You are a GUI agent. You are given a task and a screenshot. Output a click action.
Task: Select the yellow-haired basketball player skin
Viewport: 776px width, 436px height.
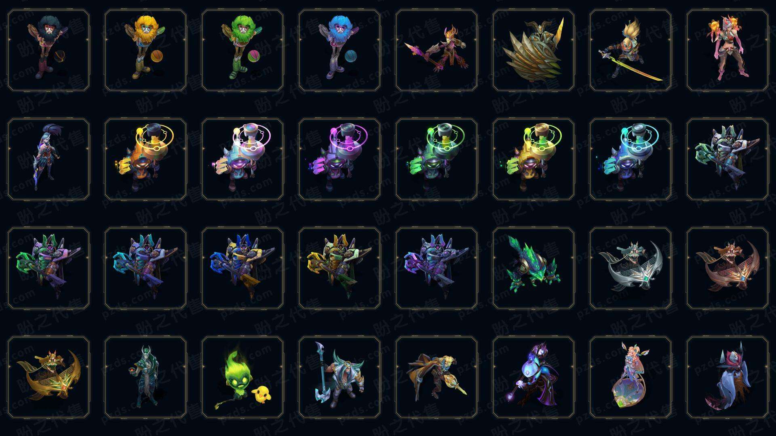(145, 50)
